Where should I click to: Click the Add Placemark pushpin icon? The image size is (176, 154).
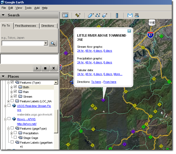click(78, 15)
